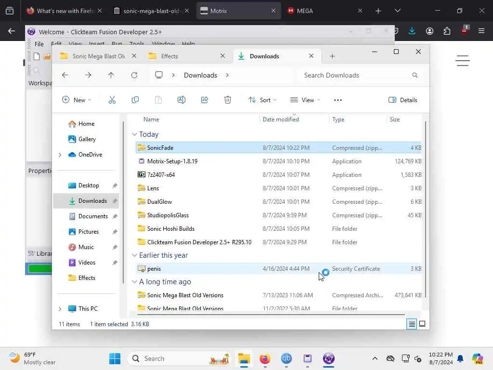493x370 pixels.
Task: Collapse the Today group
Action: pyautogui.click(x=134, y=134)
